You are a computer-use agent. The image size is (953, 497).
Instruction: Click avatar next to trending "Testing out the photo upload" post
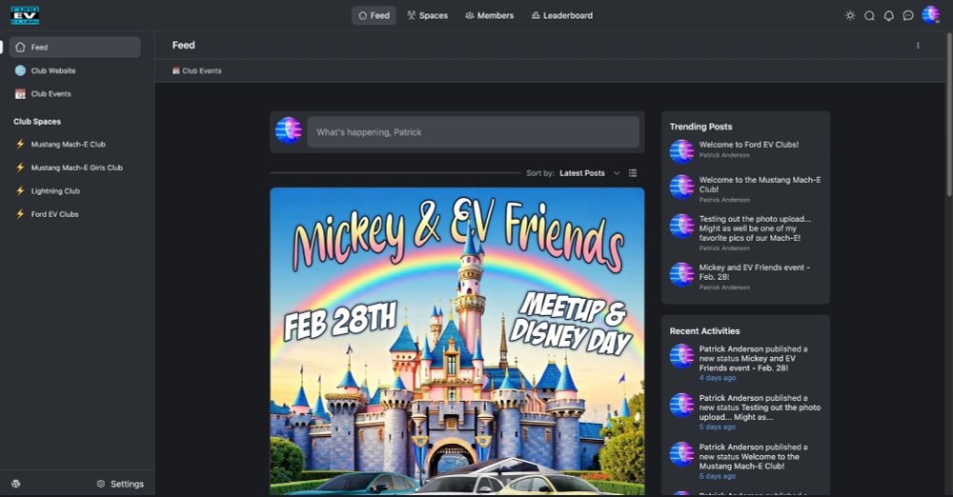click(x=682, y=226)
